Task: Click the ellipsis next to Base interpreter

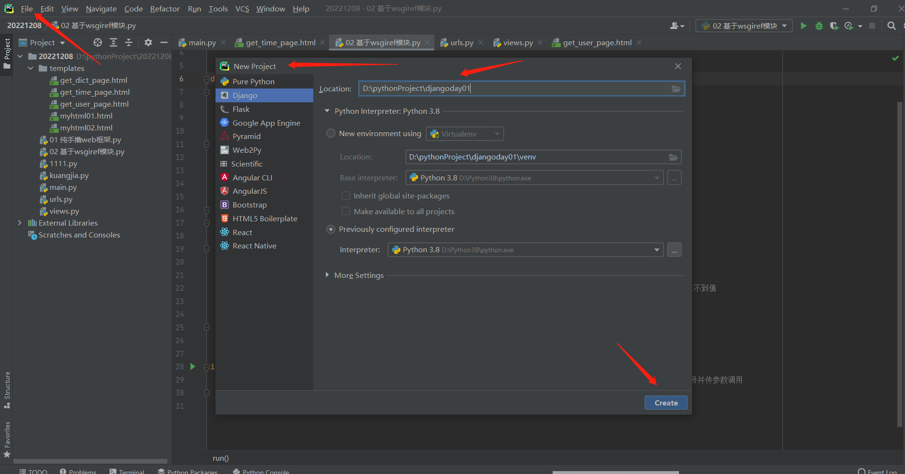Action: (674, 178)
